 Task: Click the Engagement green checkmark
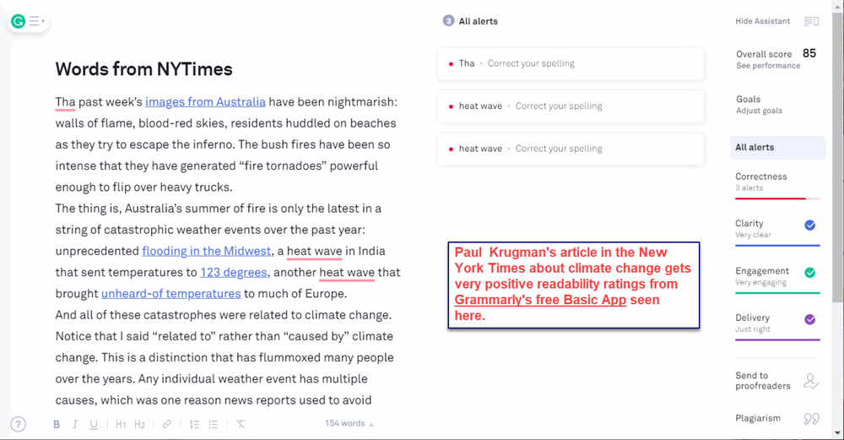(810, 273)
